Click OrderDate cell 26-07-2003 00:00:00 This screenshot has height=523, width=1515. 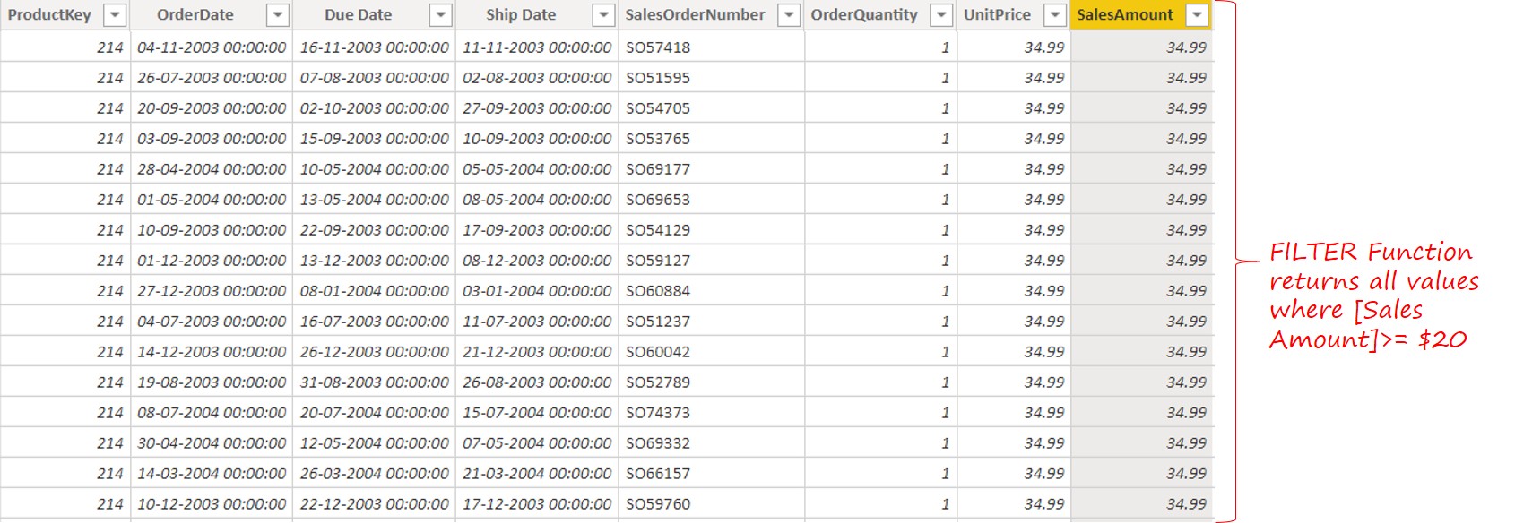click(x=212, y=78)
